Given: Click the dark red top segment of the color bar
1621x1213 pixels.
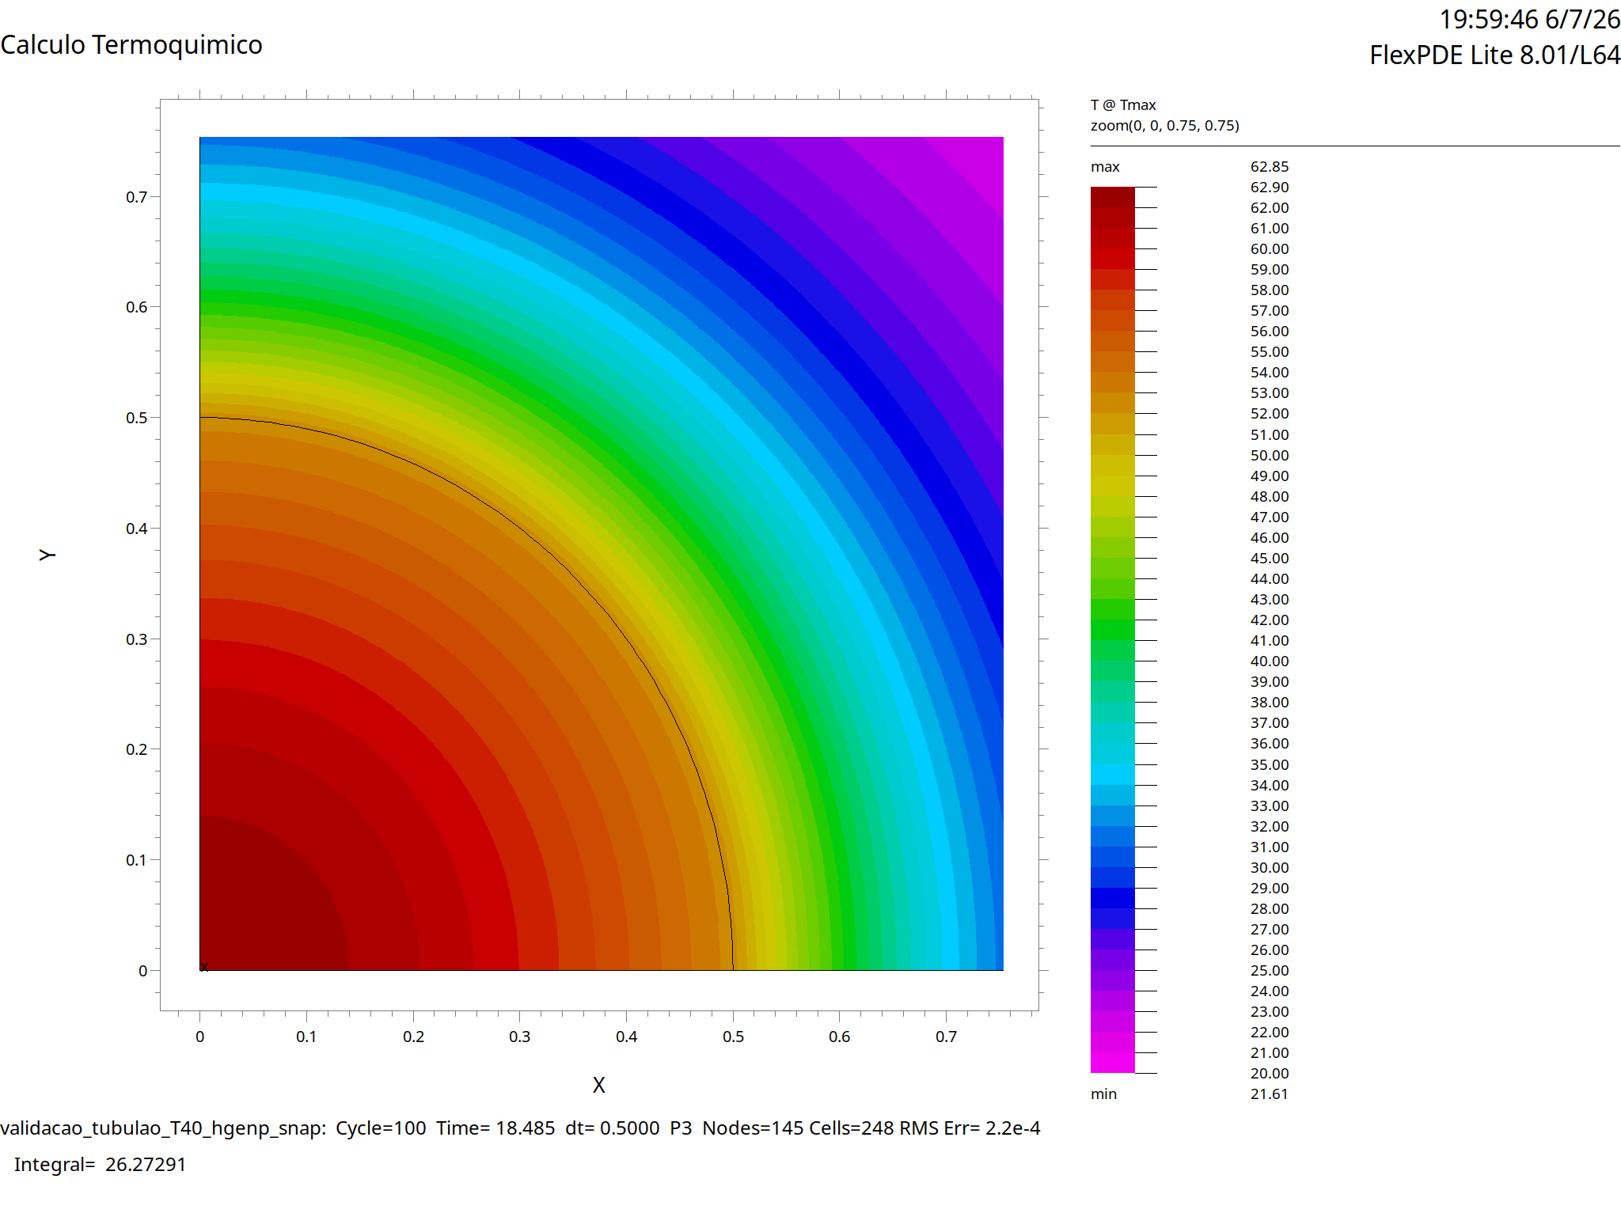Looking at the screenshot, I should [x=1113, y=197].
